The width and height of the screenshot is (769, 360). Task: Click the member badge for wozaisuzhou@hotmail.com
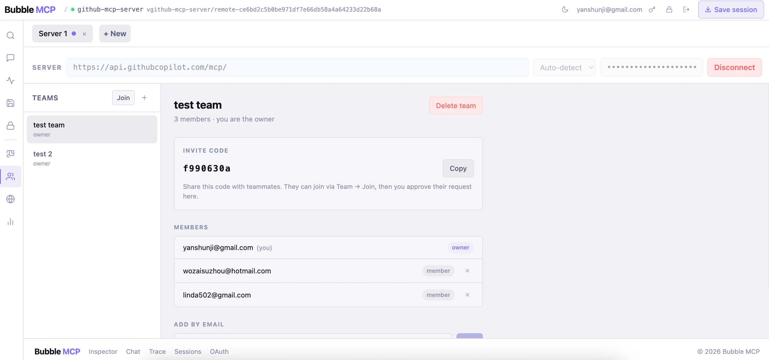tap(438, 271)
